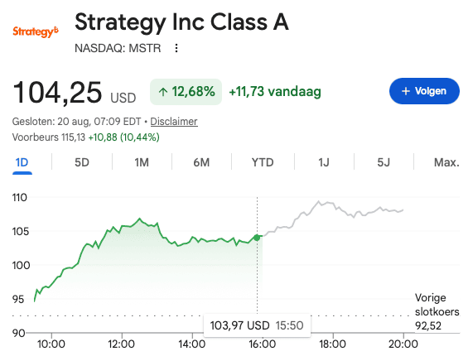Show the Max. chart range
The height and width of the screenshot is (361, 473).
[446, 162]
